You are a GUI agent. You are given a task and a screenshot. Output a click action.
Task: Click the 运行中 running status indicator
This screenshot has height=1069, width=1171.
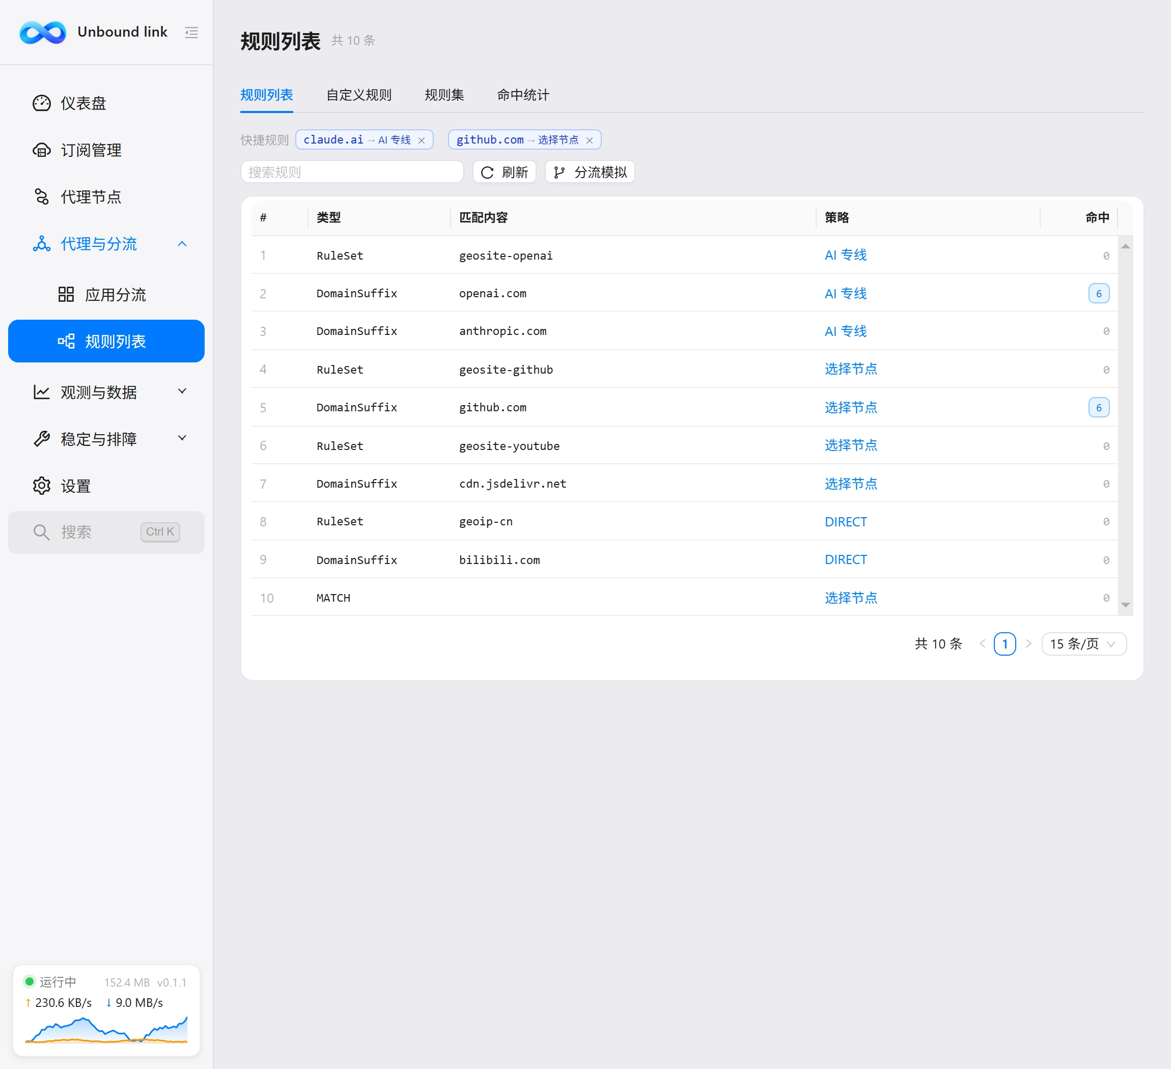tap(50, 982)
